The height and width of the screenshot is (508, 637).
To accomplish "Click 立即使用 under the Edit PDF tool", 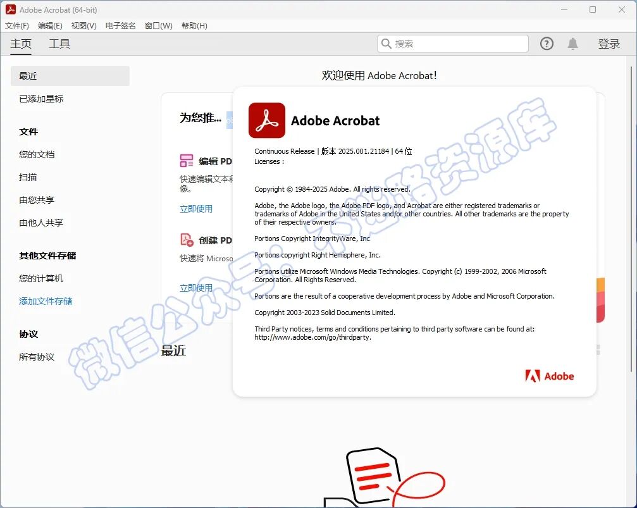I will [196, 209].
